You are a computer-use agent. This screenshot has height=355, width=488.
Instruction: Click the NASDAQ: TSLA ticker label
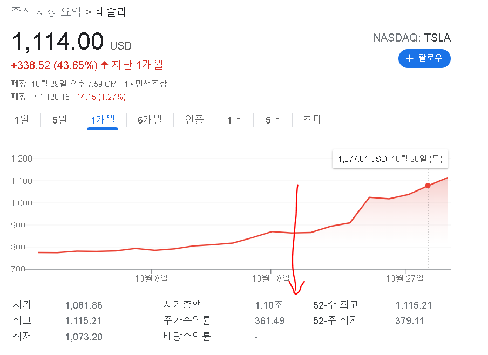tap(412, 38)
